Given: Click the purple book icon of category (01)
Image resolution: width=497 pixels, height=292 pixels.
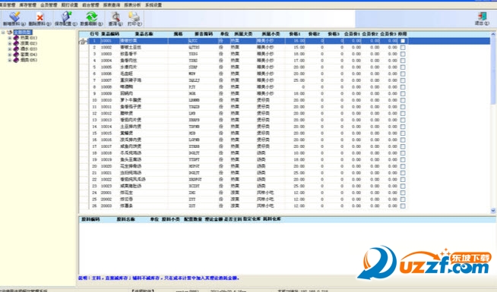Looking at the screenshot, I should point(16,38).
